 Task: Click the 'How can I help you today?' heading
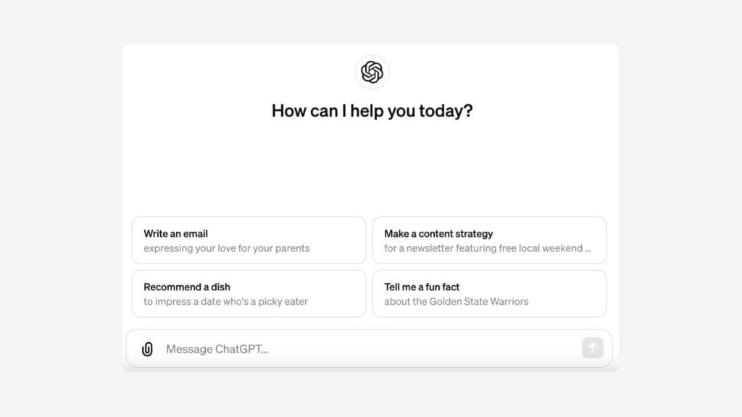371,111
